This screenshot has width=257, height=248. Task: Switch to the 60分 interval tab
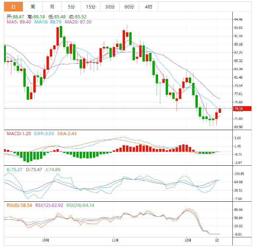[129, 7]
